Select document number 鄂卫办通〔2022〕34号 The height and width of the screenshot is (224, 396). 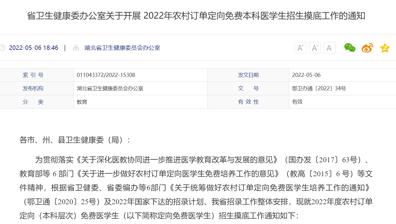(319, 89)
